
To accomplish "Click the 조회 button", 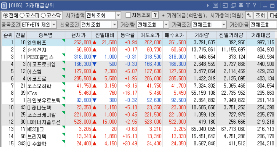I will point(260,15).
